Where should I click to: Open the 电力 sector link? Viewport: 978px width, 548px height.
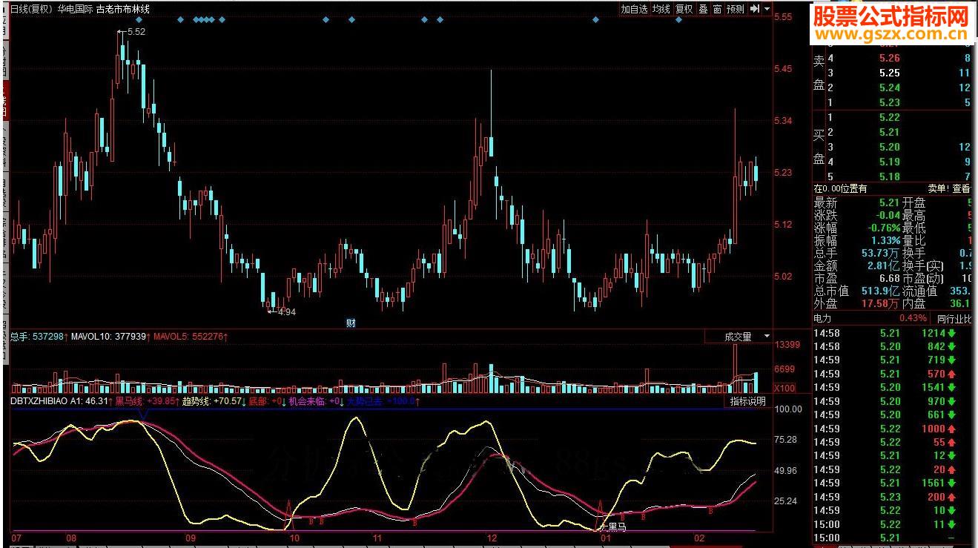pyautogui.click(x=823, y=318)
